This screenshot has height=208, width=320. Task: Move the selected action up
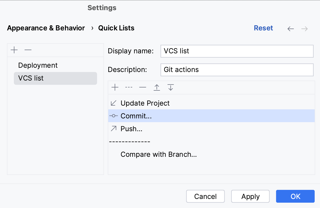(x=157, y=87)
